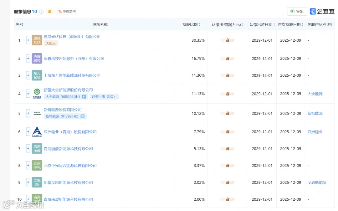This screenshot has width=338, height=211.
Task: Click the Asia Silicon logo
Action: [37, 132]
